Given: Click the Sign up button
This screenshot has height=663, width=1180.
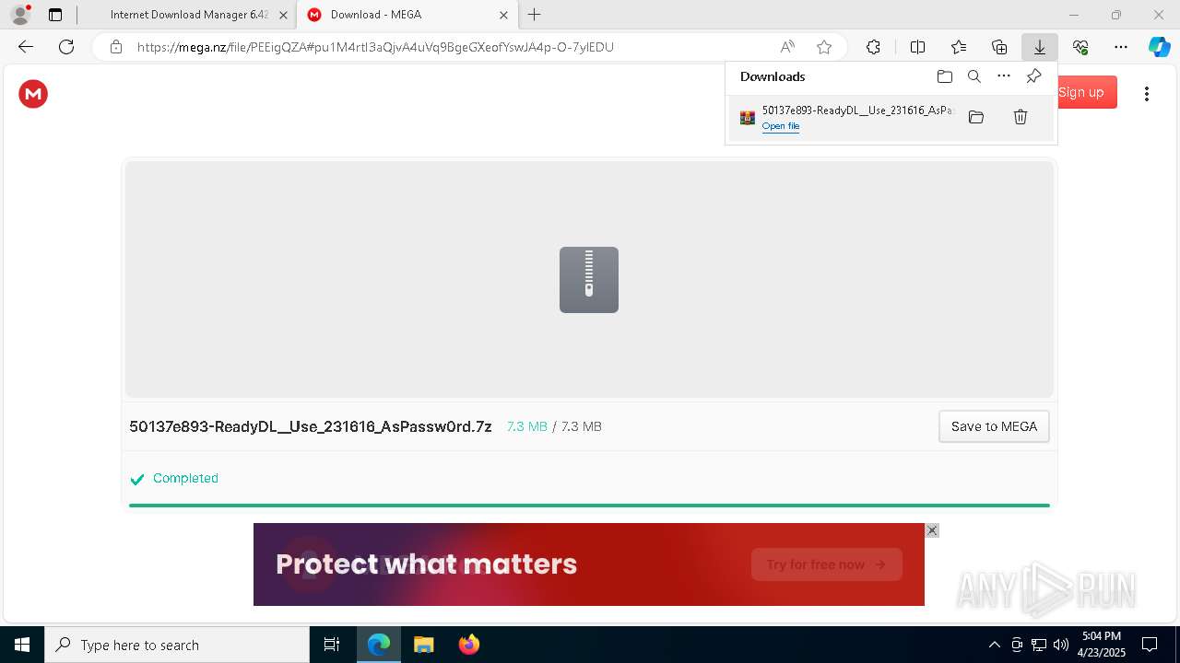Looking at the screenshot, I should tap(1080, 92).
